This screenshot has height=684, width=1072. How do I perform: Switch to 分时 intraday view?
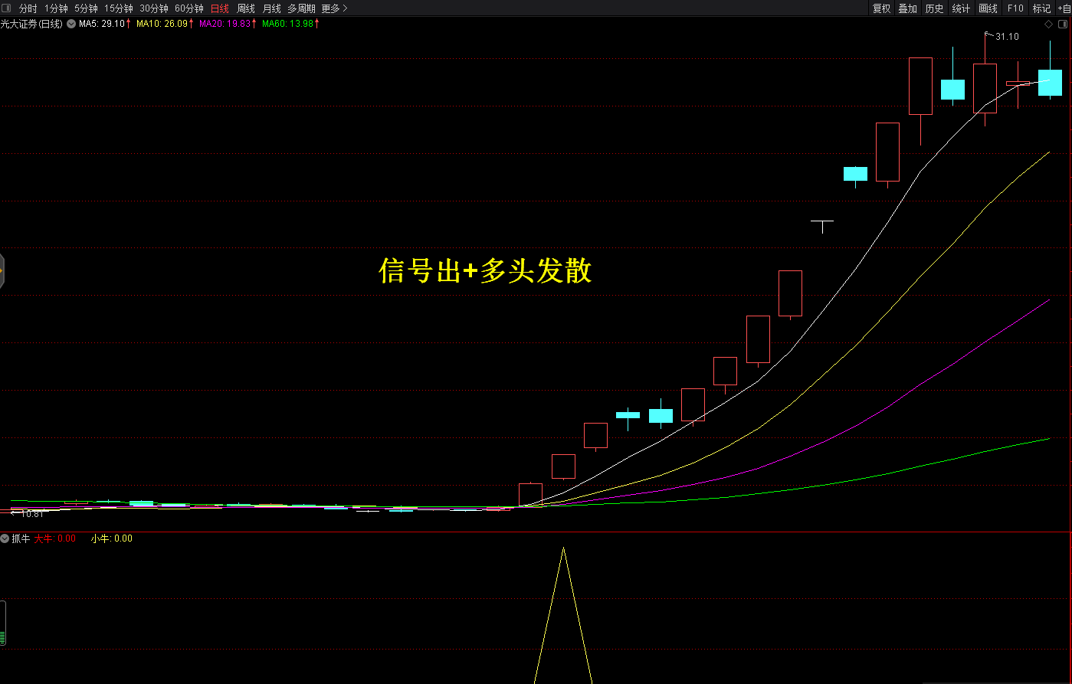(28, 8)
